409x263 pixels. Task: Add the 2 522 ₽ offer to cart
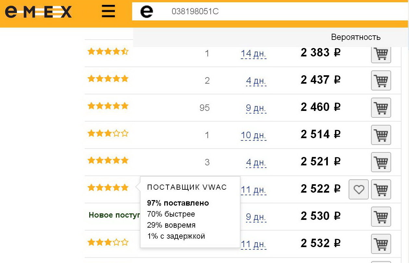point(381,189)
